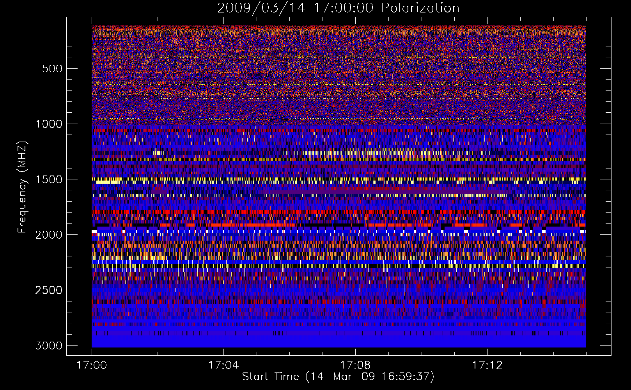Viewport: 631px width, 390px height.
Task: Click the 500 frequency tick label
Action: point(52,69)
